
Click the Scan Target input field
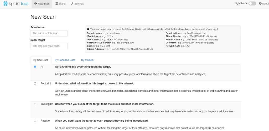point(49,46)
